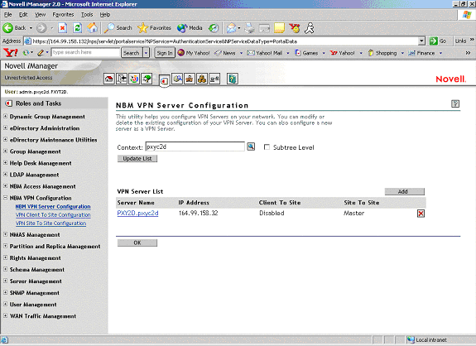Click the iManager Exit icon
Image resolution: width=476 pixels, height=346 pixels.
coord(122,79)
